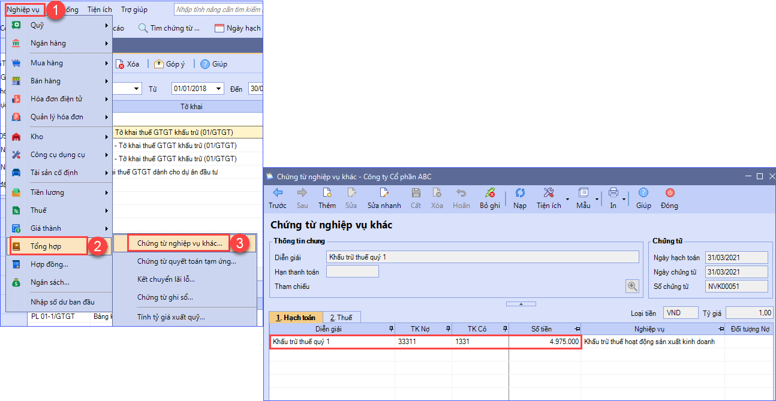Viewport: 776px width, 401px height.
Task: Choose Chứng từ quyết toán tạm ứng
Action: click(x=187, y=261)
